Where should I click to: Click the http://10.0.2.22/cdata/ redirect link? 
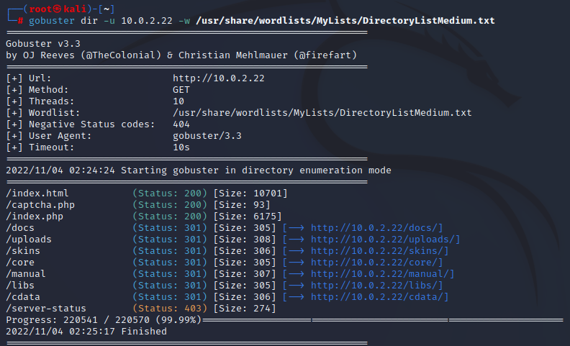(379, 297)
